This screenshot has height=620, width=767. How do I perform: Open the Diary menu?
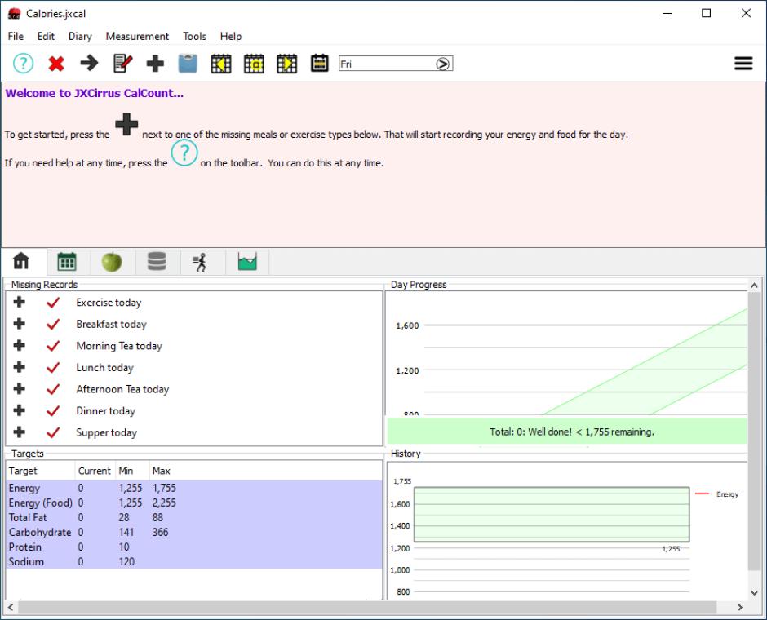[x=80, y=36]
